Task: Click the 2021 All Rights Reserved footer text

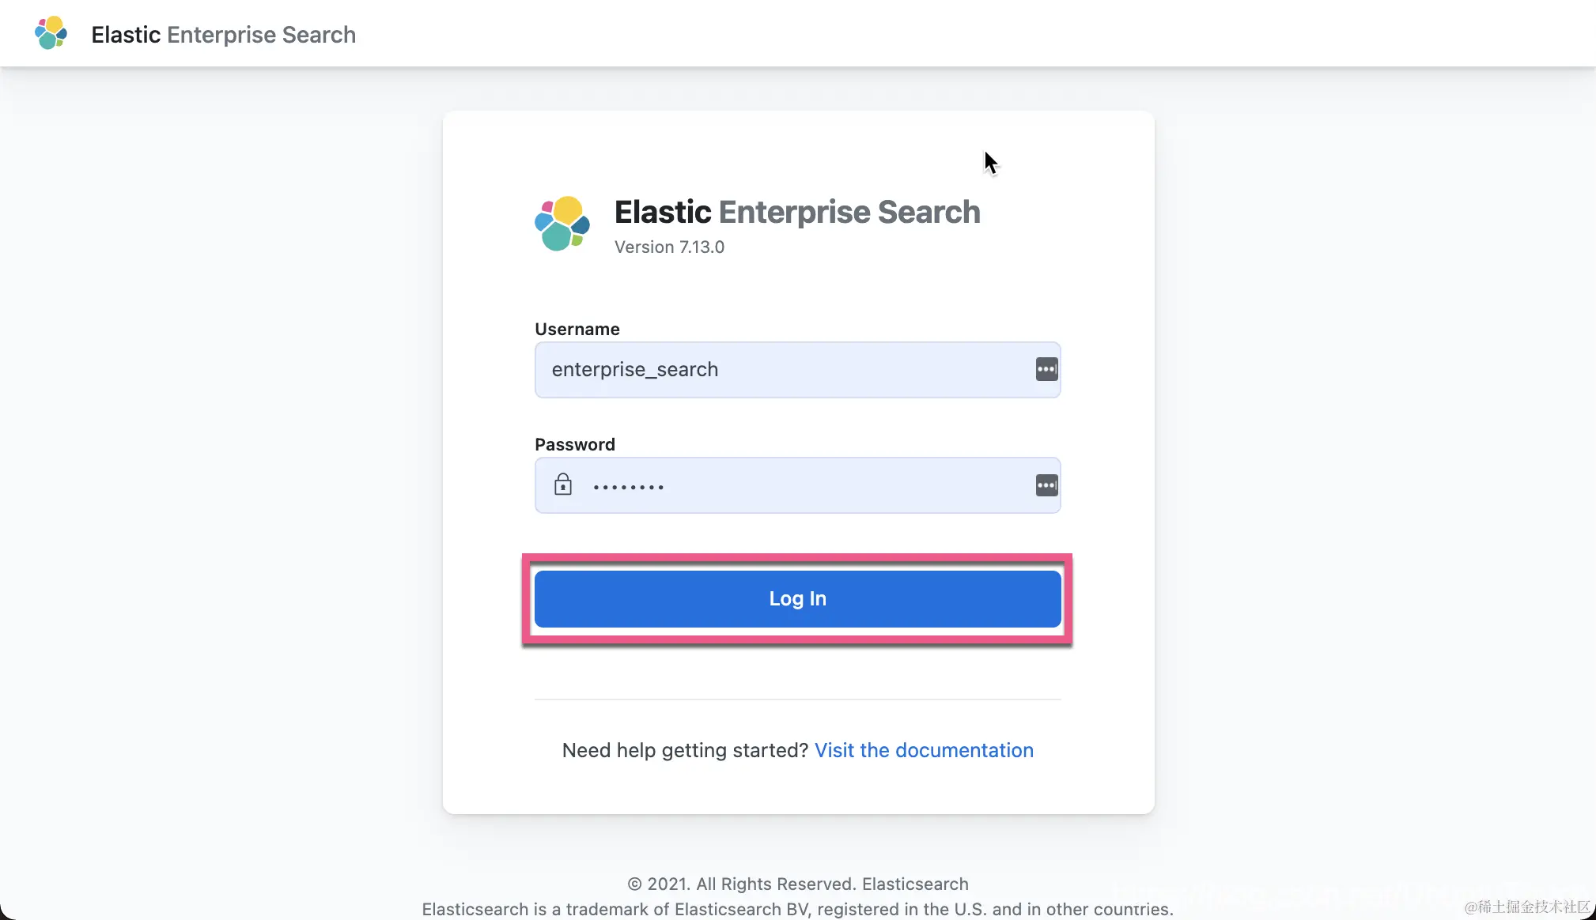Action: pyautogui.click(x=797, y=884)
